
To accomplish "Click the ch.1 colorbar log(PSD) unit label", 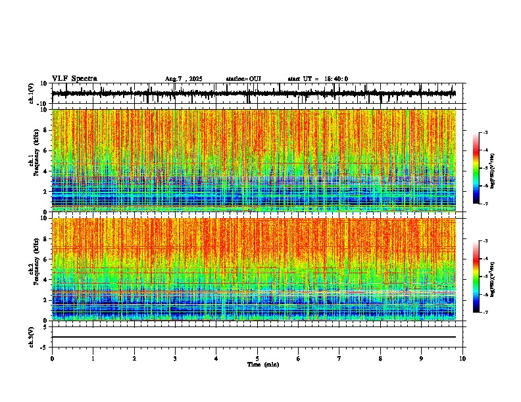I will [x=493, y=171].
